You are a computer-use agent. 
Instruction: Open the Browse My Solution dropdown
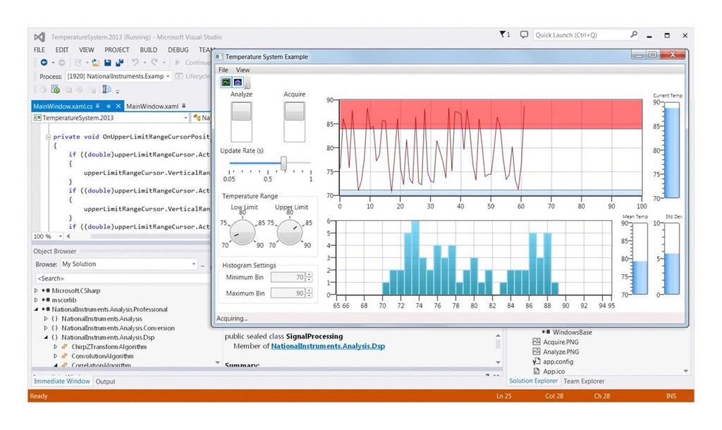pos(129,264)
